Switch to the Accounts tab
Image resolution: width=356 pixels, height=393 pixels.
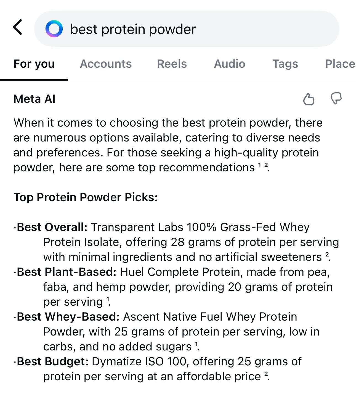coord(106,64)
